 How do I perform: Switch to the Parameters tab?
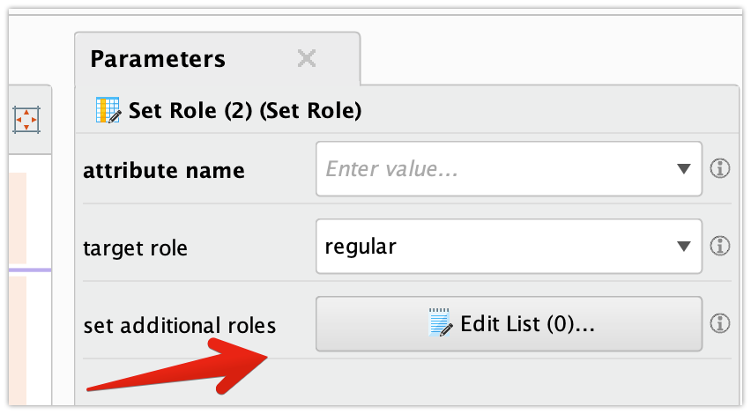click(x=159, y=59)
